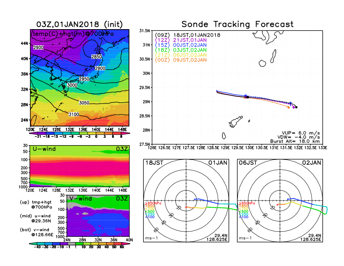
Task: Click the orange landing dot on the track map
Action: pos(288,107)
